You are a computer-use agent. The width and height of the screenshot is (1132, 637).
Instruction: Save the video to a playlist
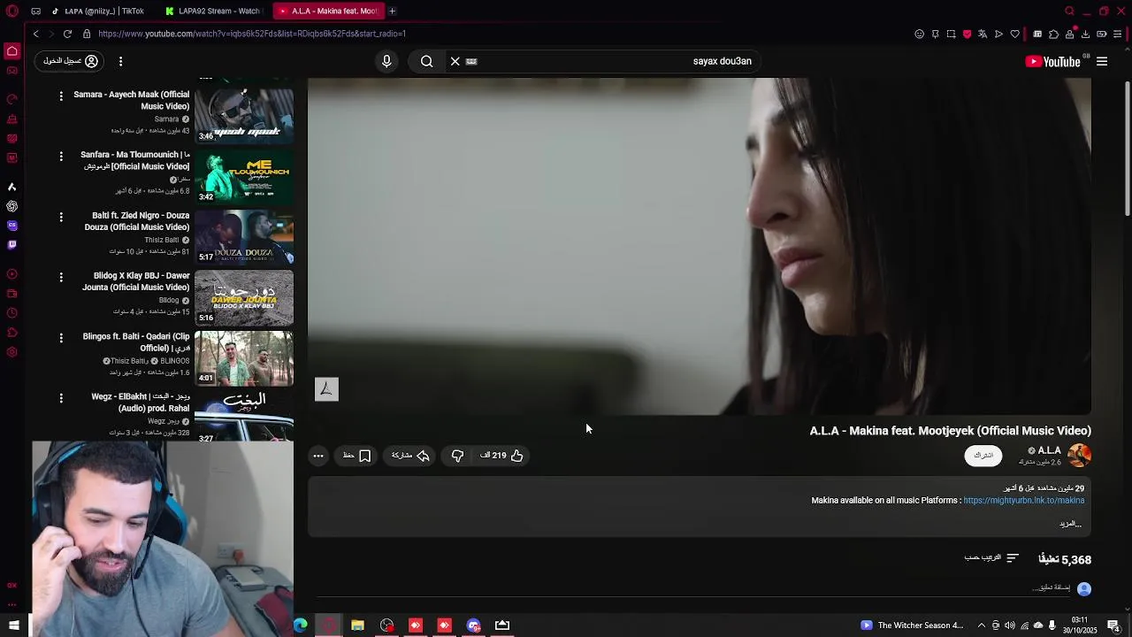tap(356, 456)
